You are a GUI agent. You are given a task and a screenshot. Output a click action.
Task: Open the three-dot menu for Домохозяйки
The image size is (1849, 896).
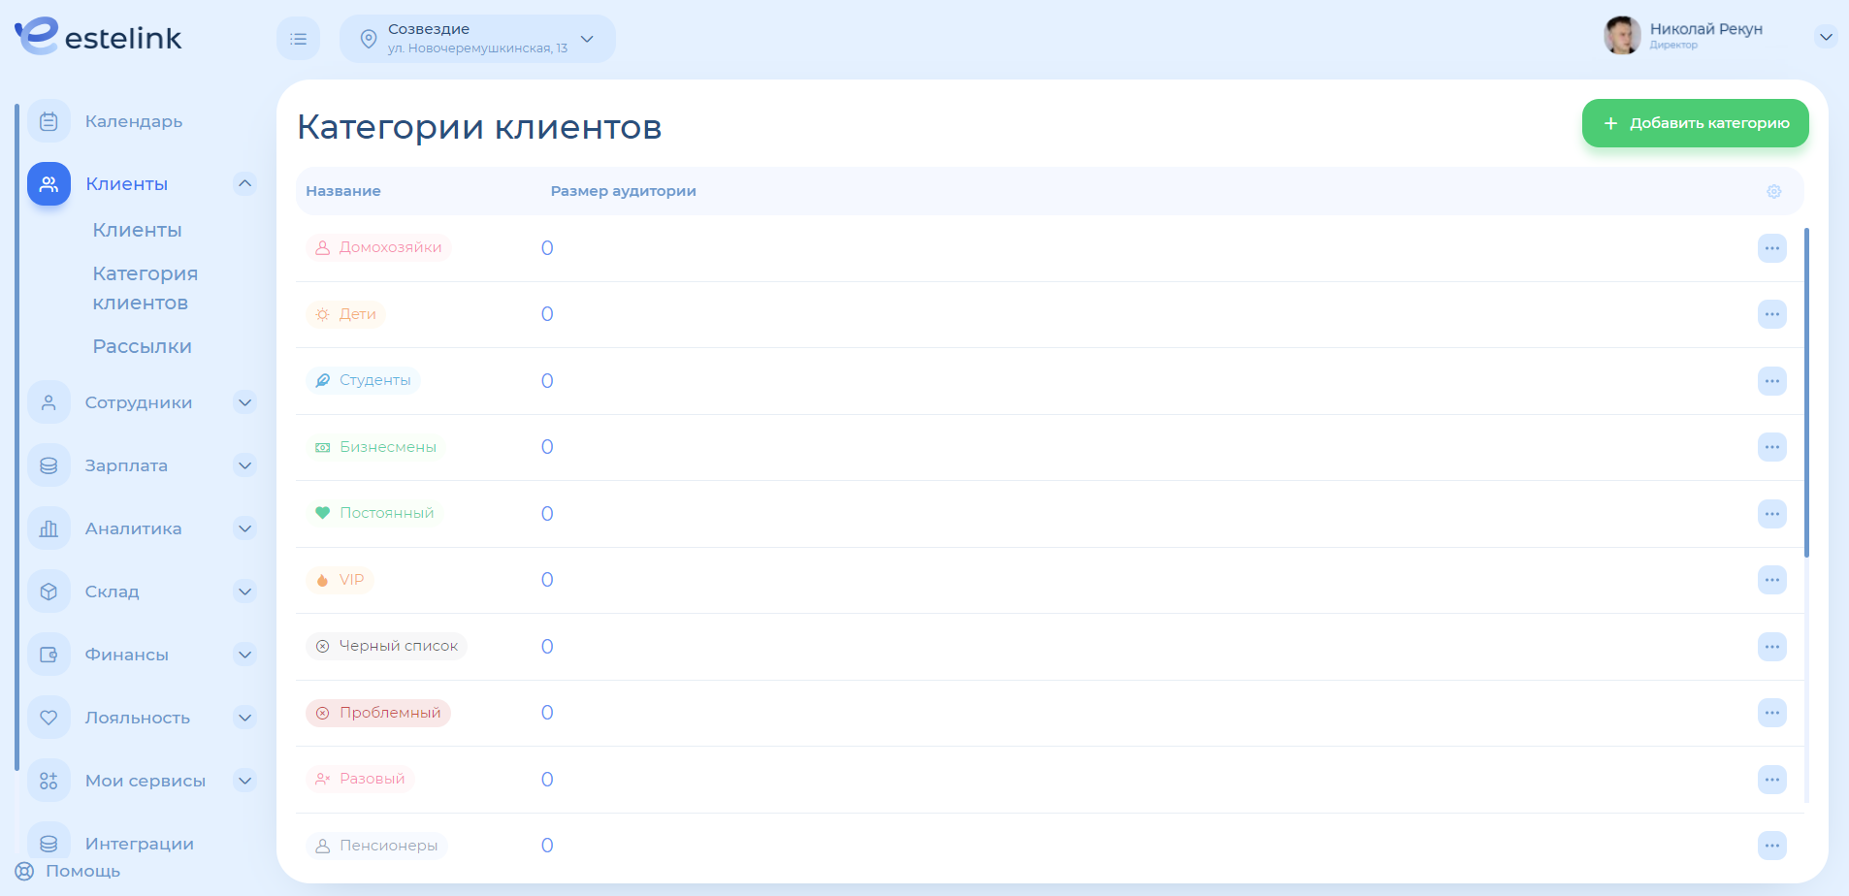click(x=1771, y=248)
